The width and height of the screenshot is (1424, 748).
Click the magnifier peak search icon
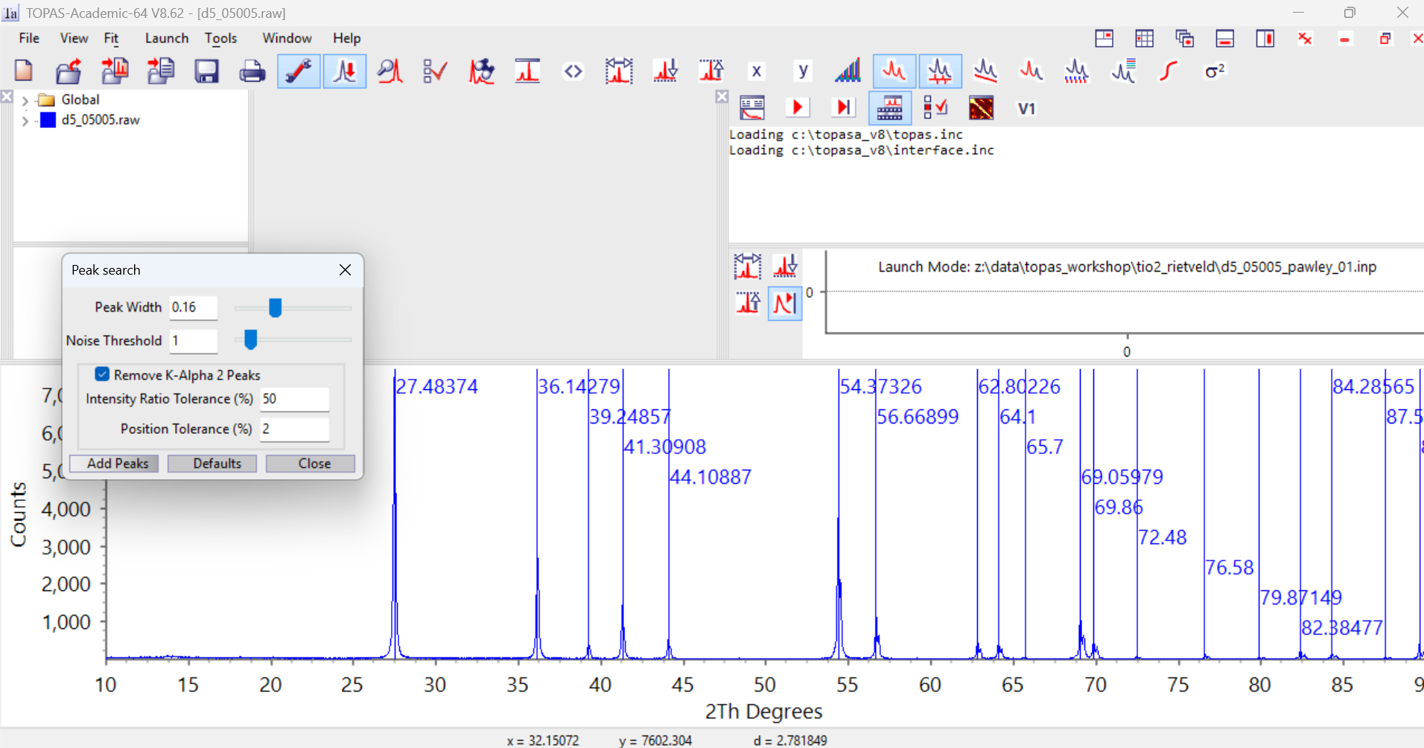click(x=390, y=71)
